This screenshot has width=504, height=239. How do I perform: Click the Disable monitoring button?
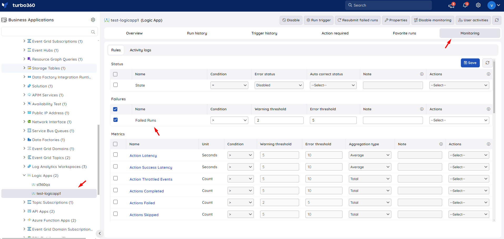(432, 20)
